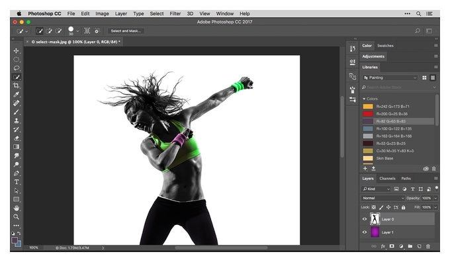Open the brush size picker dropdown
The width and height of the screenshot is (450, 262).
coord(77,31)
